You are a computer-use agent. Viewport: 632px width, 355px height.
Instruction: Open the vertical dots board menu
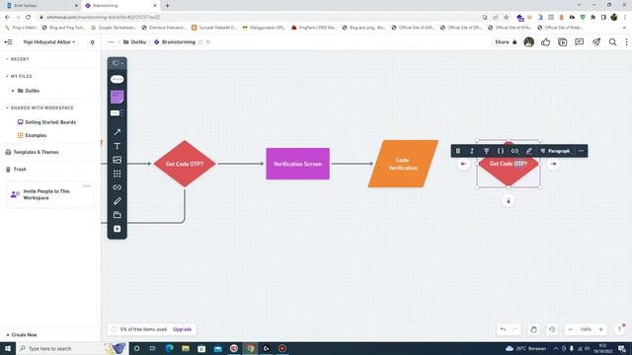click(x=626, y=41)
